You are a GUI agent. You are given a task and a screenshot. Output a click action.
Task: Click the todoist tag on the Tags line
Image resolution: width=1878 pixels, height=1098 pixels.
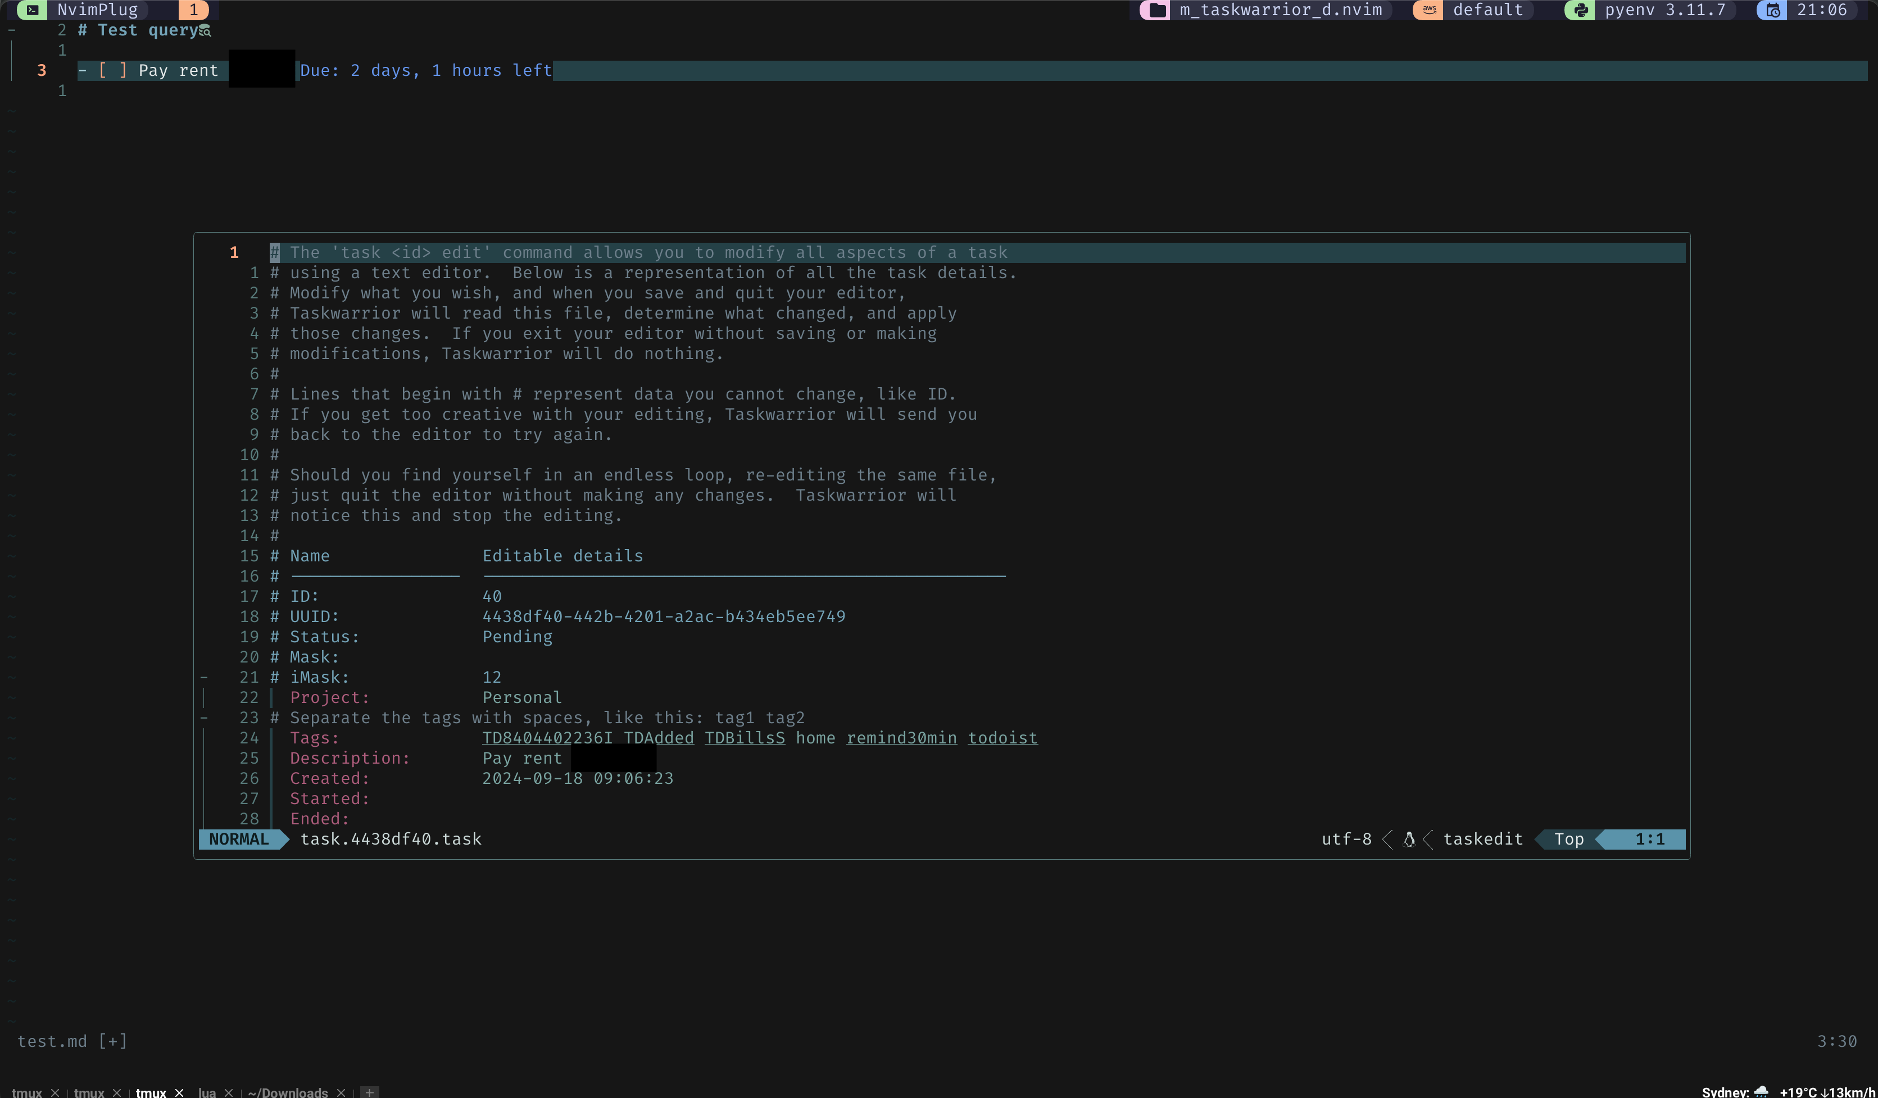point(1001,738)
